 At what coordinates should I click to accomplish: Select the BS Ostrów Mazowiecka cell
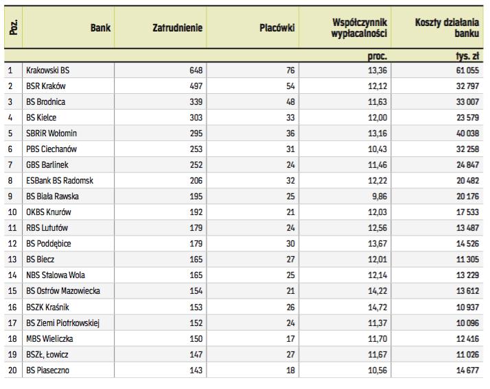click(x=63, y=291)
